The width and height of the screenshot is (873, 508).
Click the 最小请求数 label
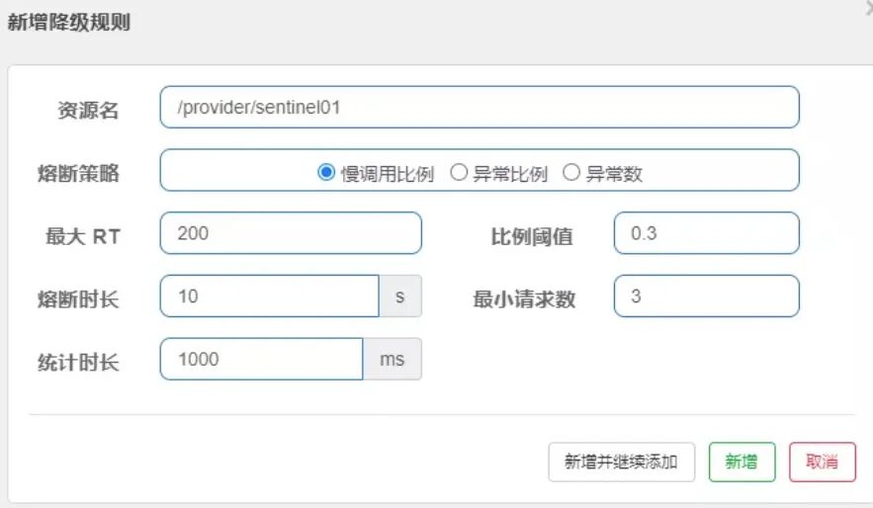pos(524,299)
